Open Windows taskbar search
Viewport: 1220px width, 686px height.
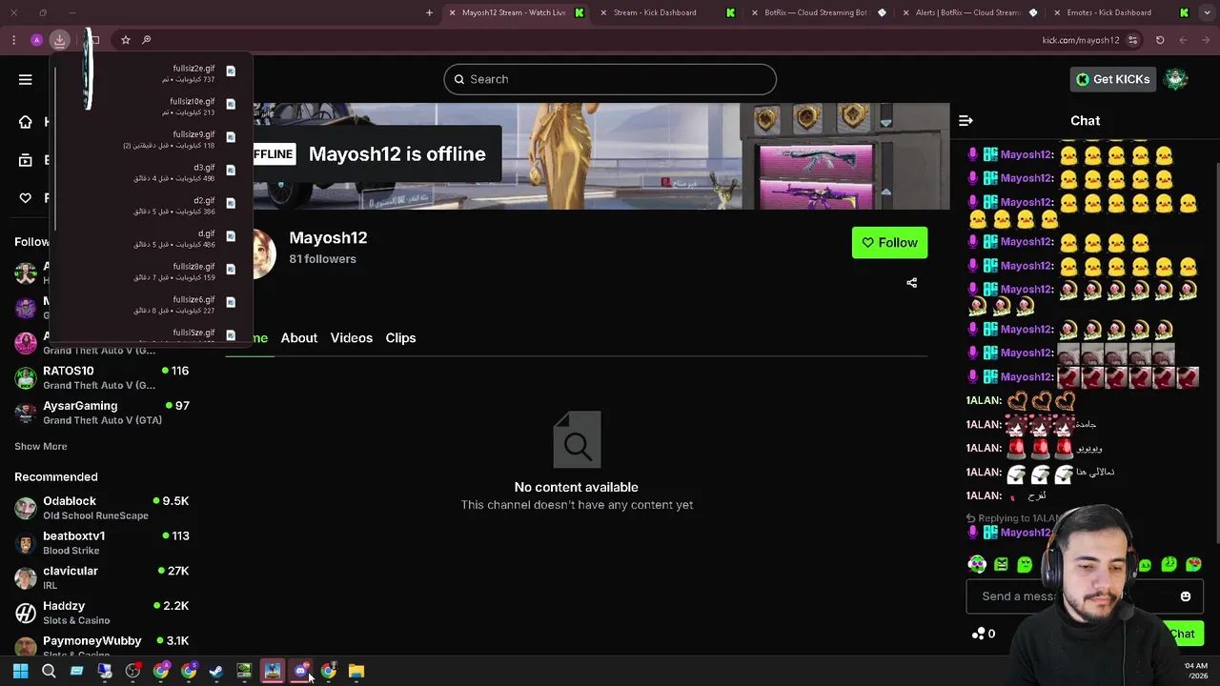pos(49,671)
